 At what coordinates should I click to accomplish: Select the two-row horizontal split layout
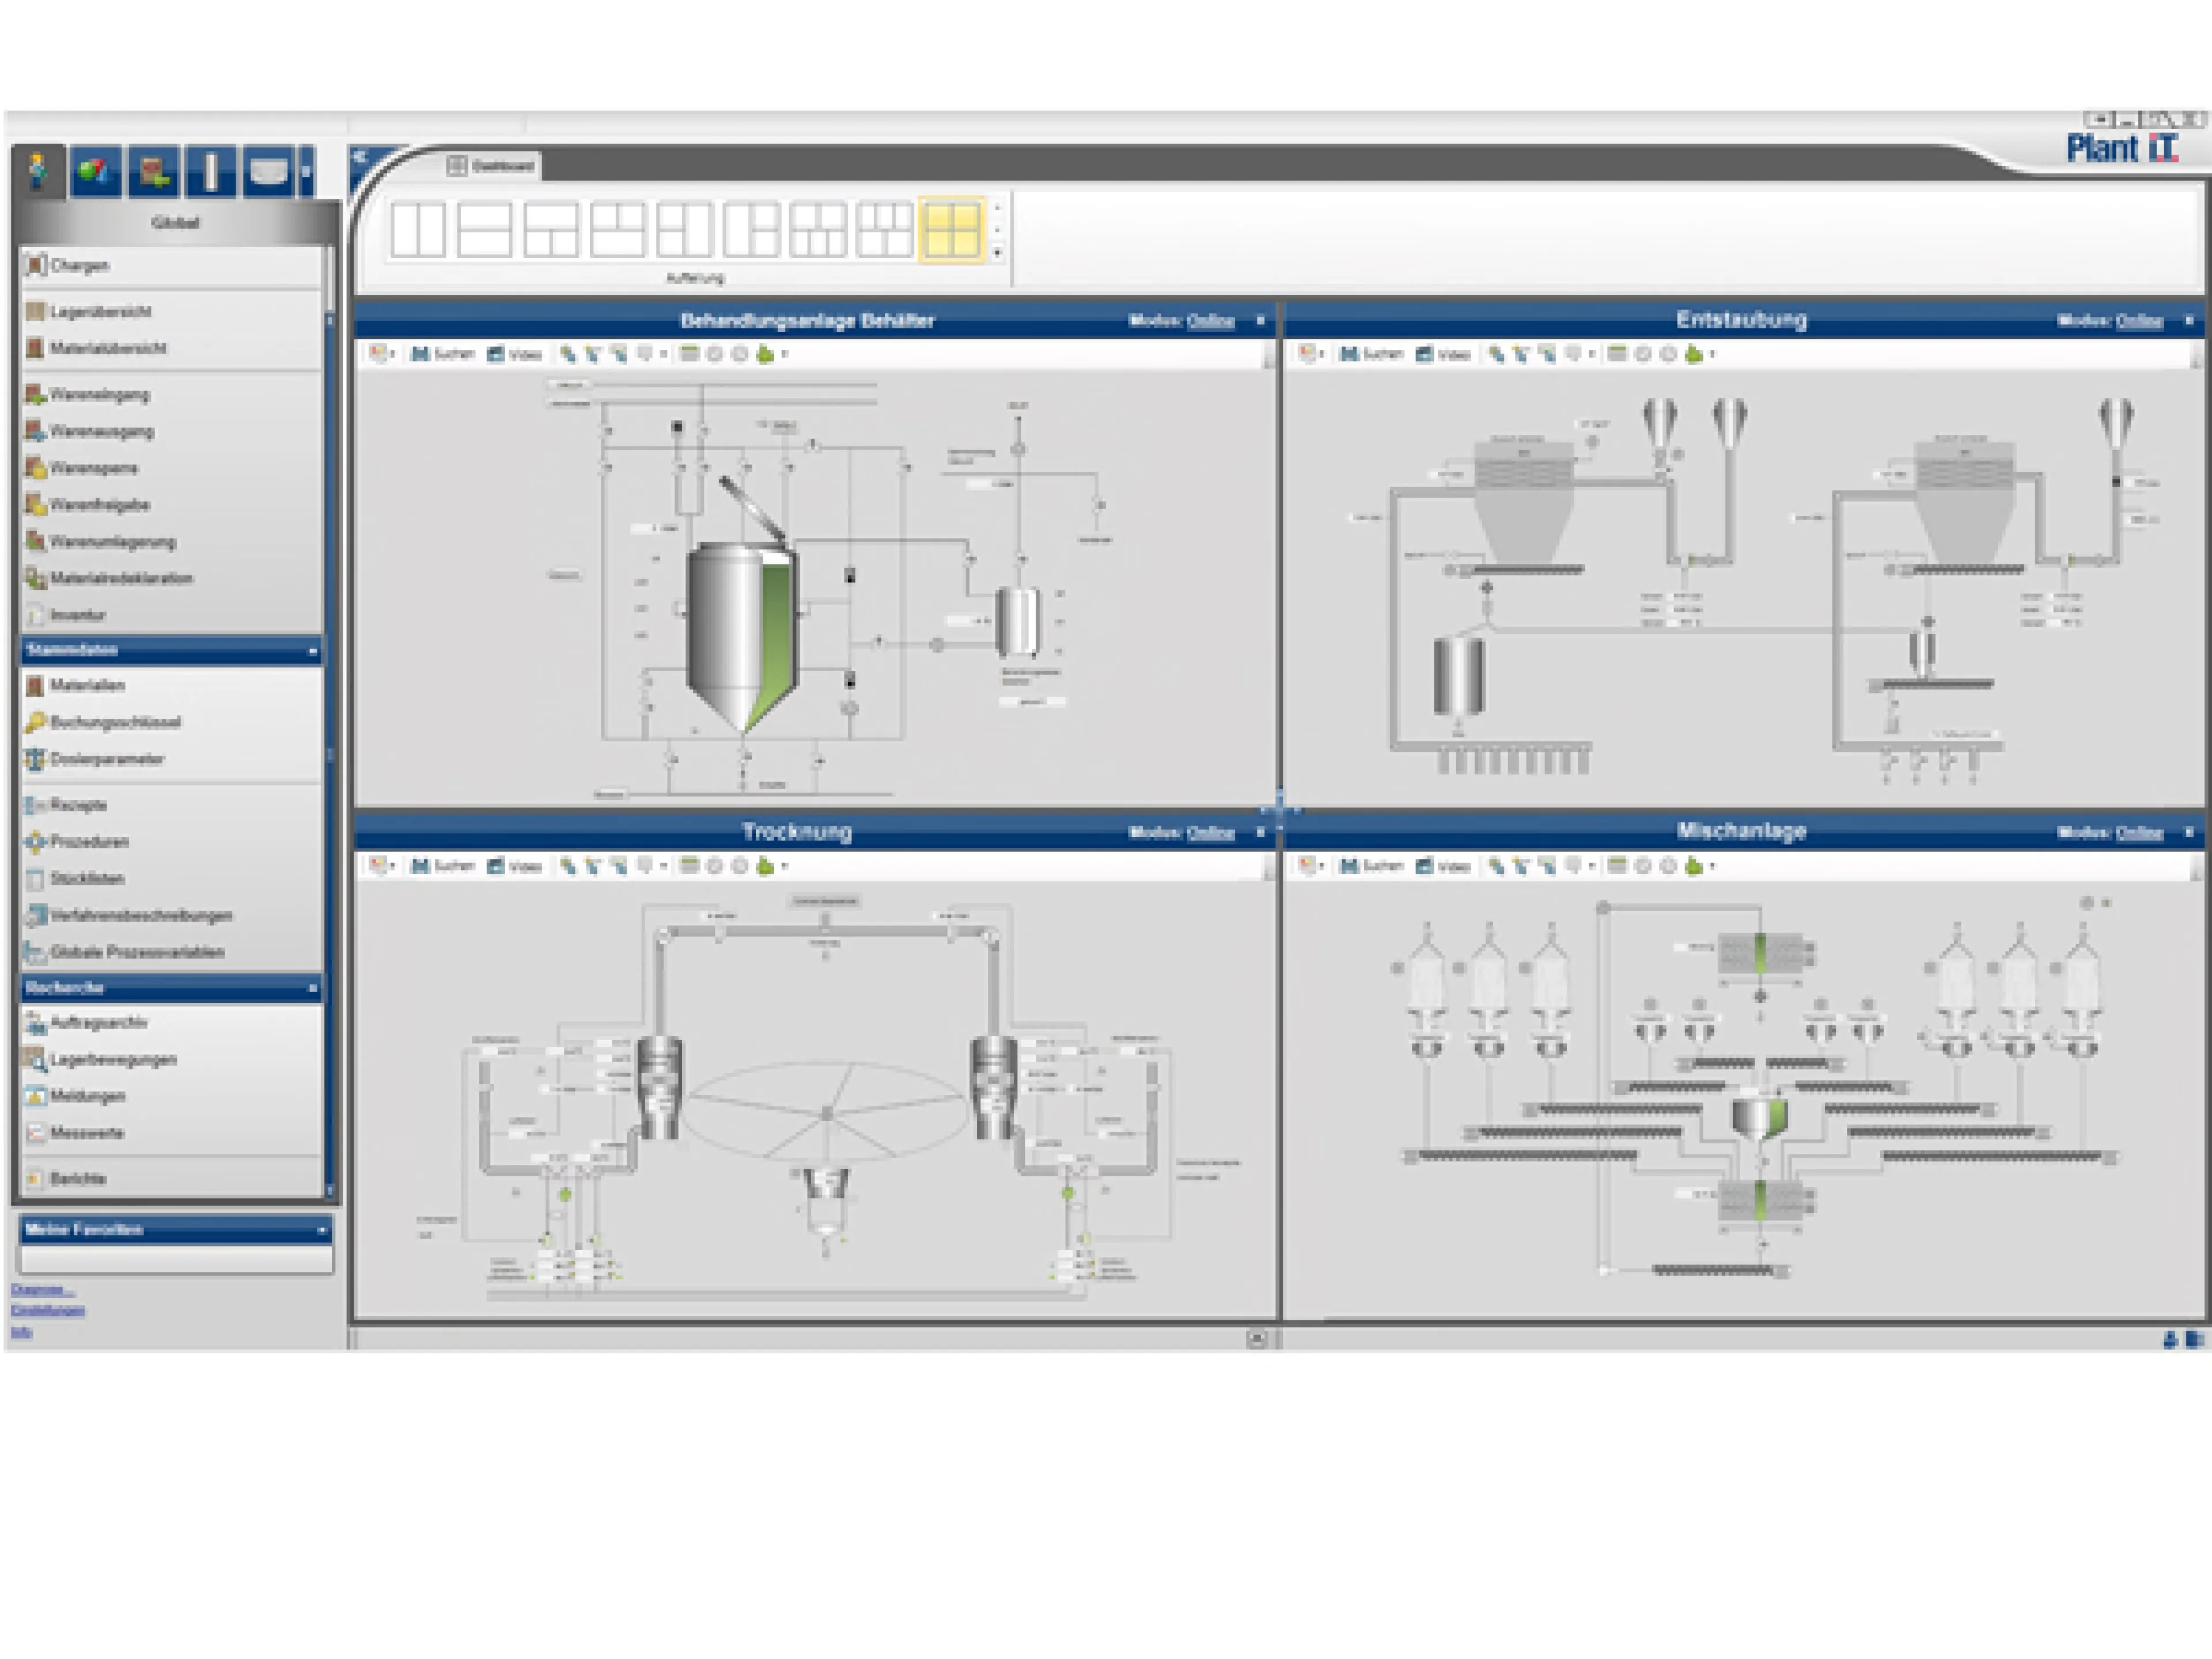[x=484, y=229]
